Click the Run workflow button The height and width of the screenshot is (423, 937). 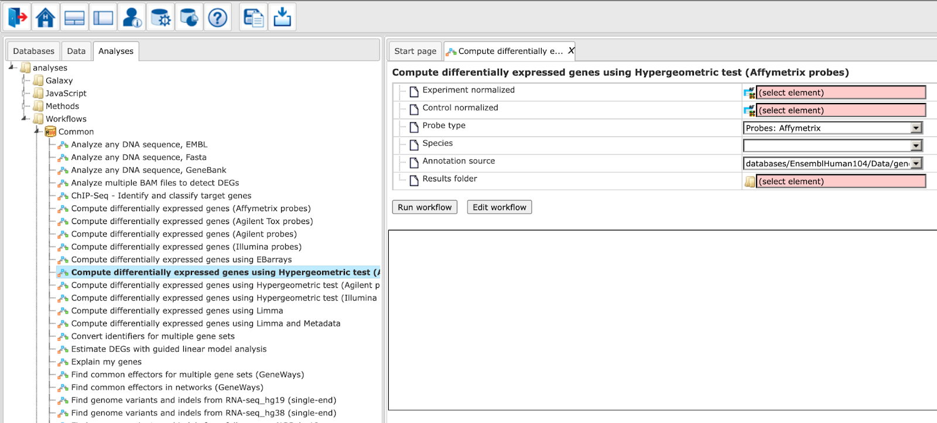[425, 207]
